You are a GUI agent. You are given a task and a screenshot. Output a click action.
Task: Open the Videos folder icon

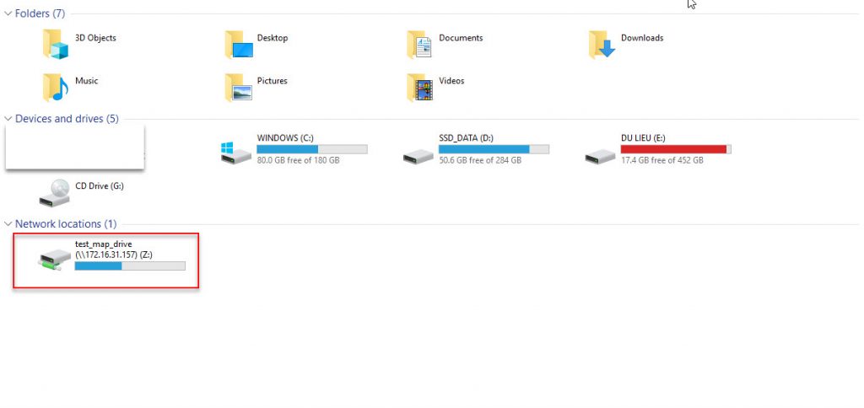(419, 88)
